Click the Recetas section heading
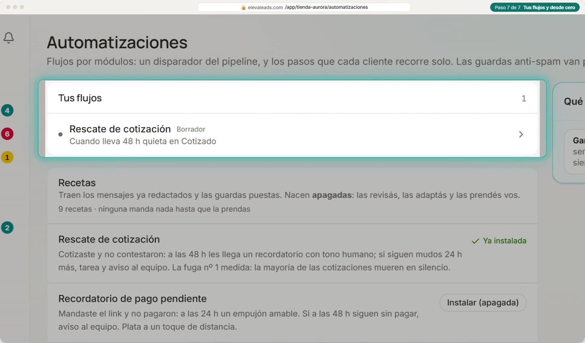The width and height of the screenshot is (585, 343). click(77, 183)
